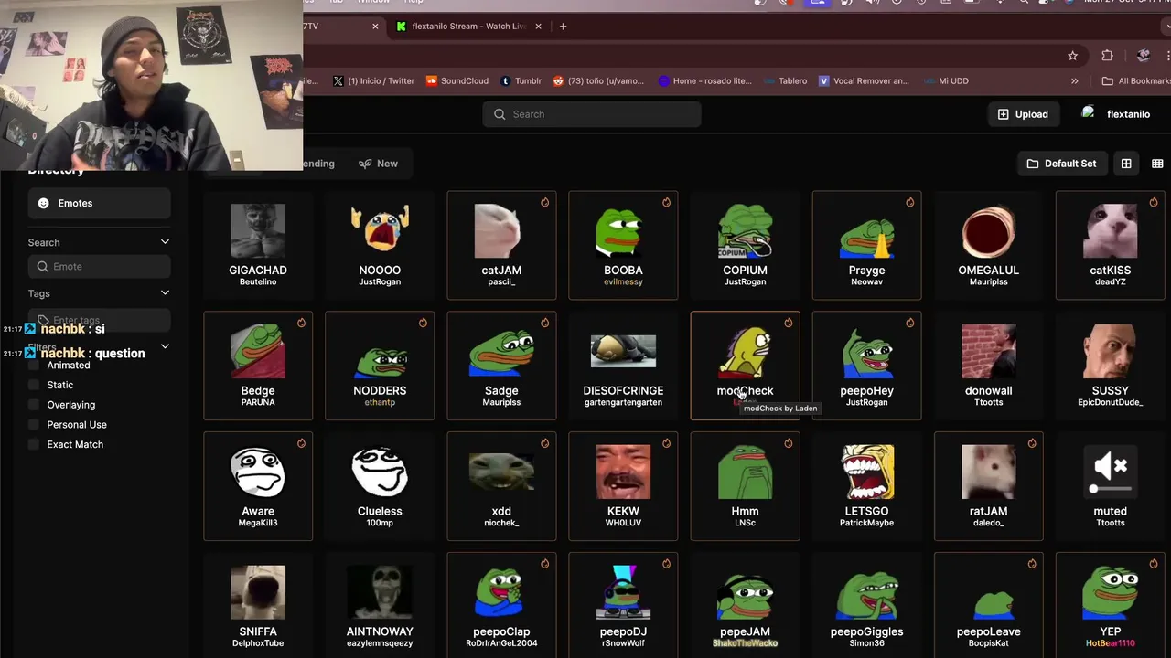Image resolution: width=1171 pixels, height=658 pixels.
Task: Open the ratJAM emote
Action: click(x=988, y=486)
